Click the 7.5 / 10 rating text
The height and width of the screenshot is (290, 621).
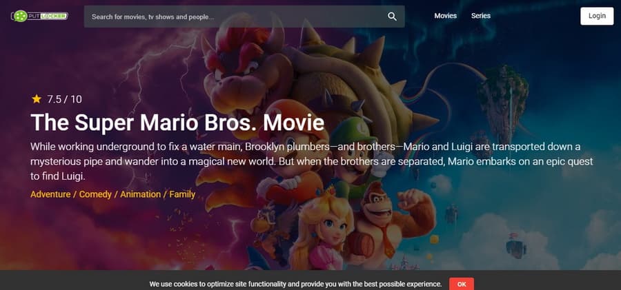pyautogui.click(x=64, y=99)
